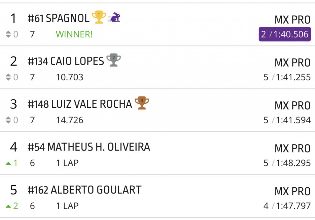The width and height of the screenshot is (315, 220).
Task: Open rider #148 LUIZ VALE ROCHA
Action: coord(80,104)
